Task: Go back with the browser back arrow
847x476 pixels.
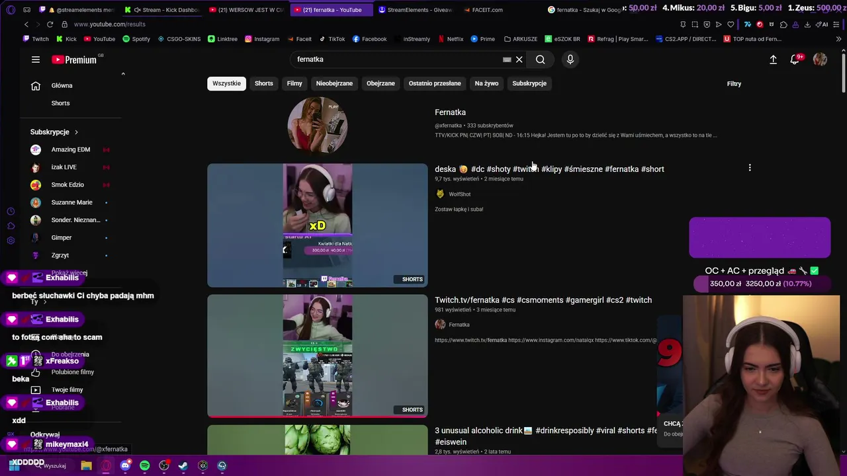Action: tap(26, 24)
